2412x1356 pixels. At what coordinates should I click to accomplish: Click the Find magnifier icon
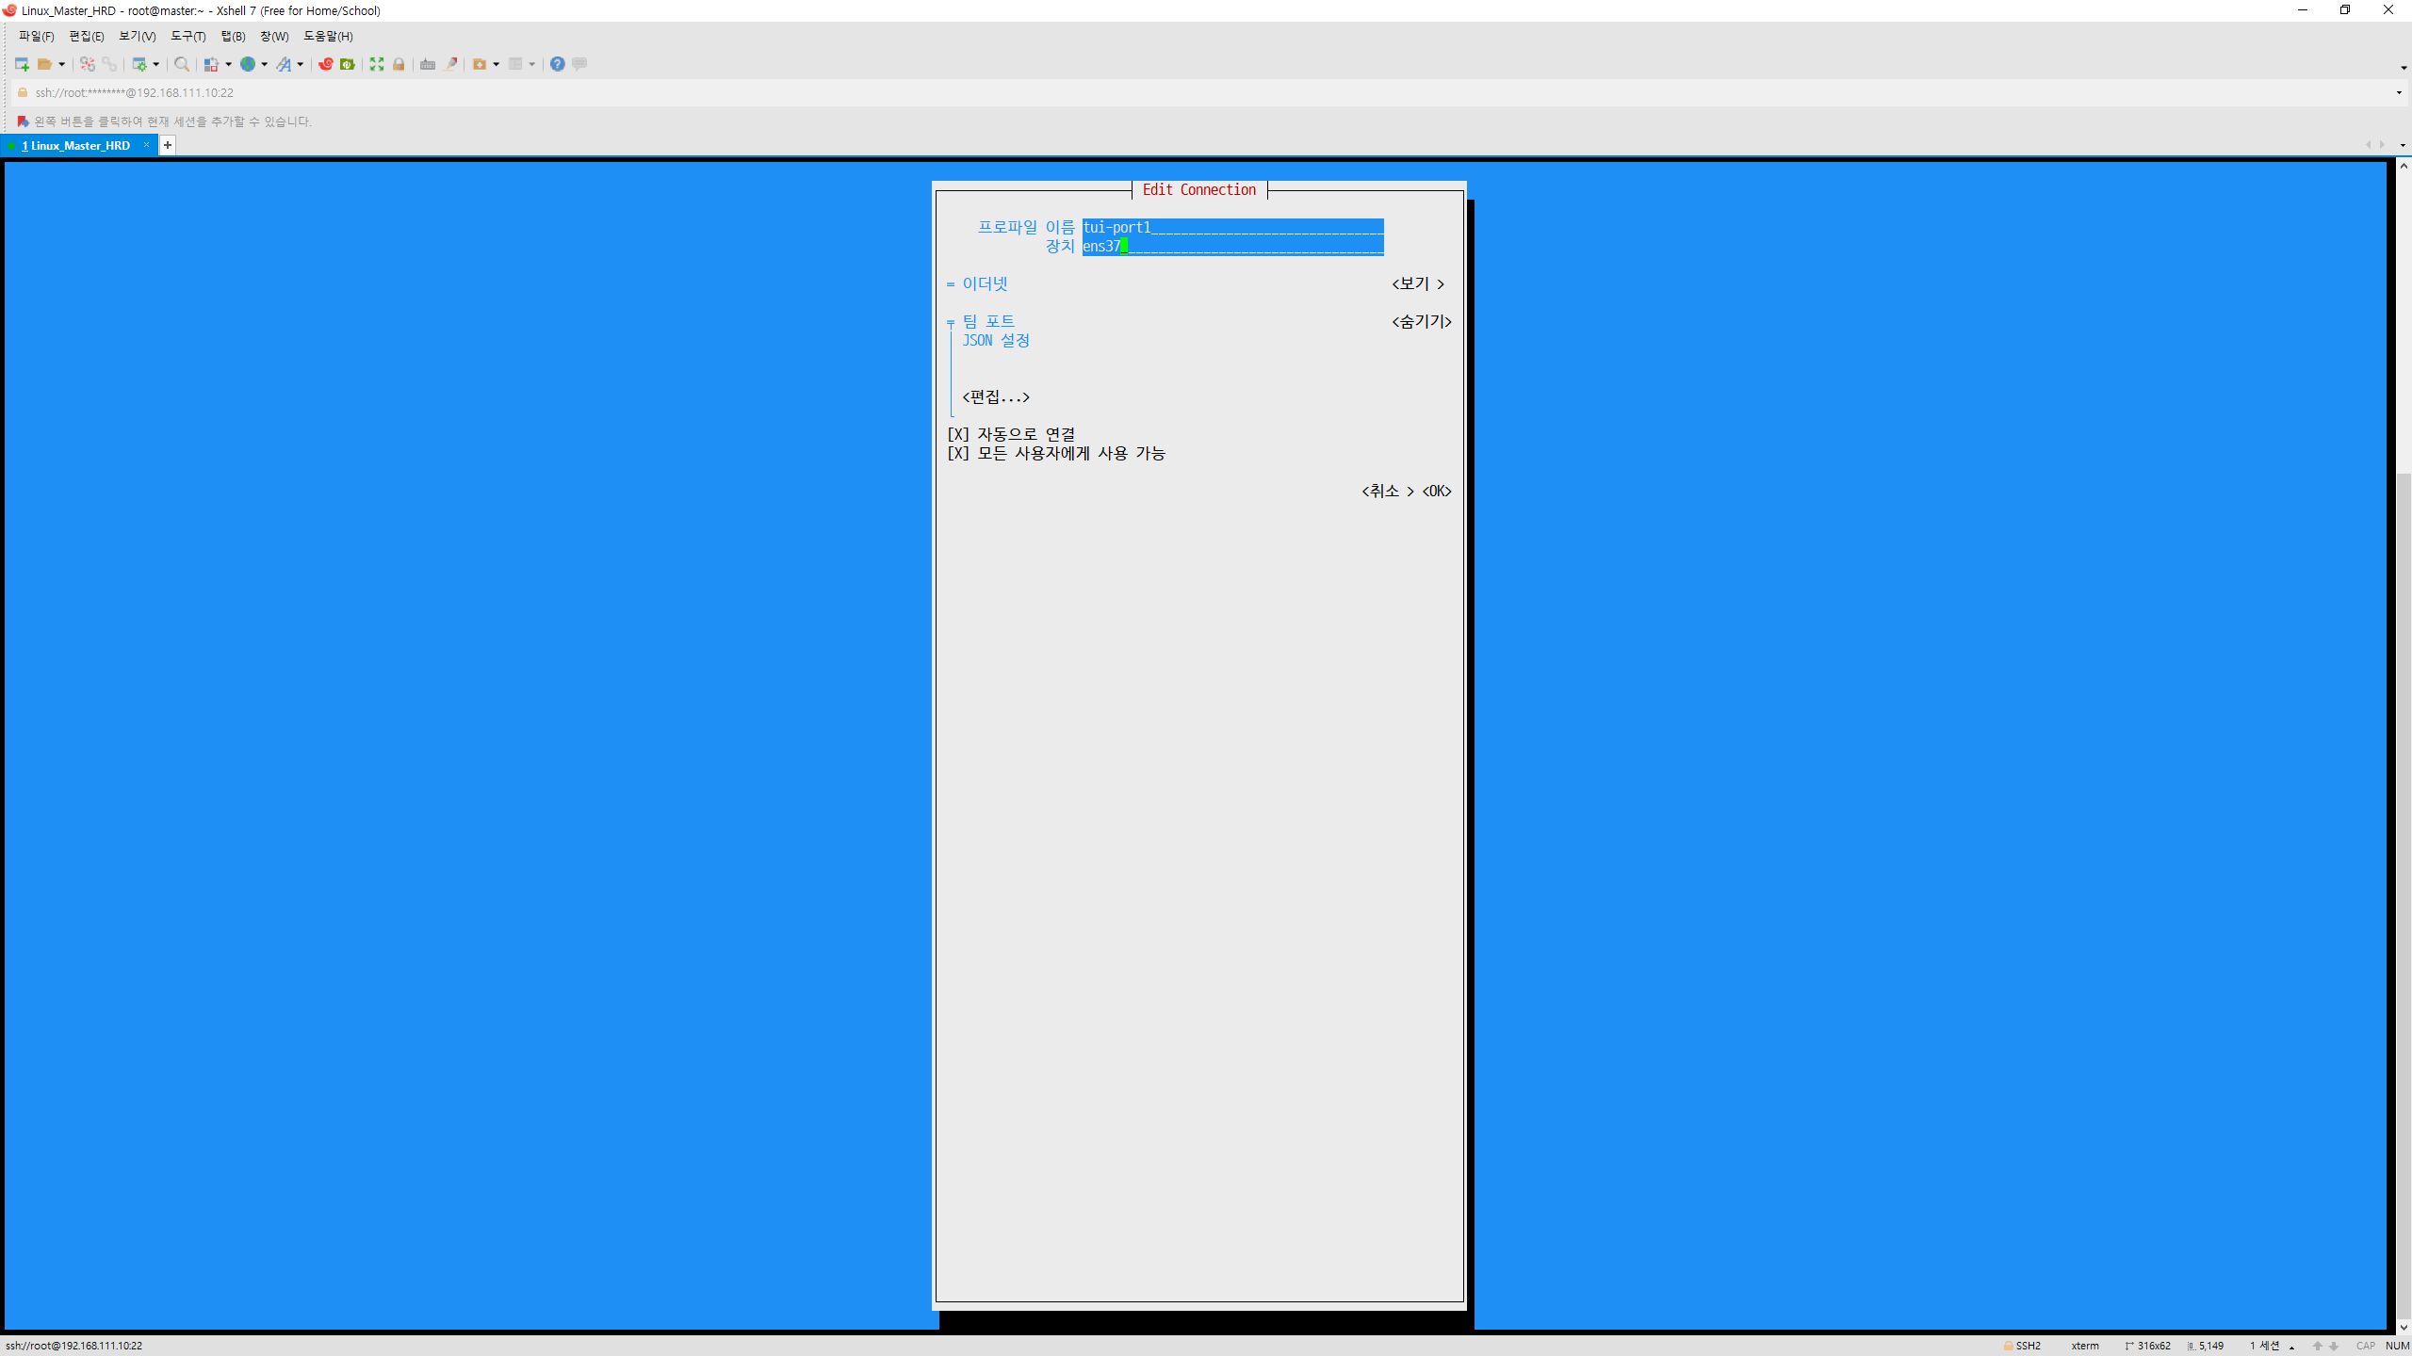182,64
